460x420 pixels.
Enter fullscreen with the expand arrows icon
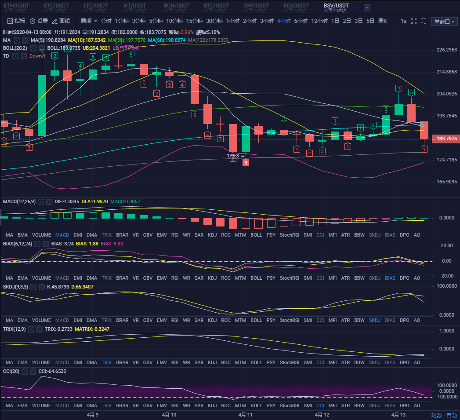coord(413,21)
